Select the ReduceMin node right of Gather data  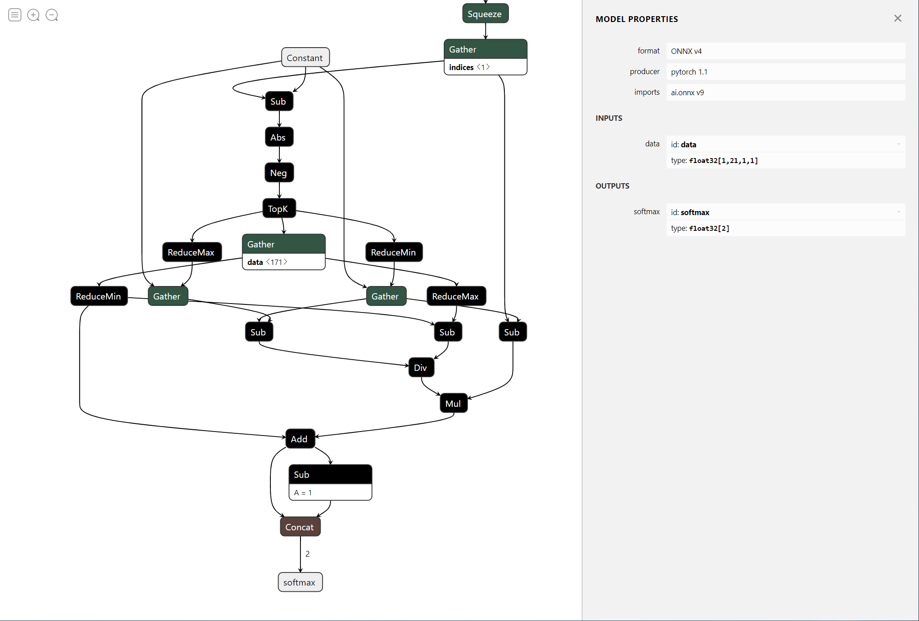(x=394, y=252)
